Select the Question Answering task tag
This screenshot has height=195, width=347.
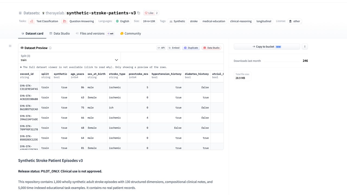pyautogui.click(x=78, y=21)
